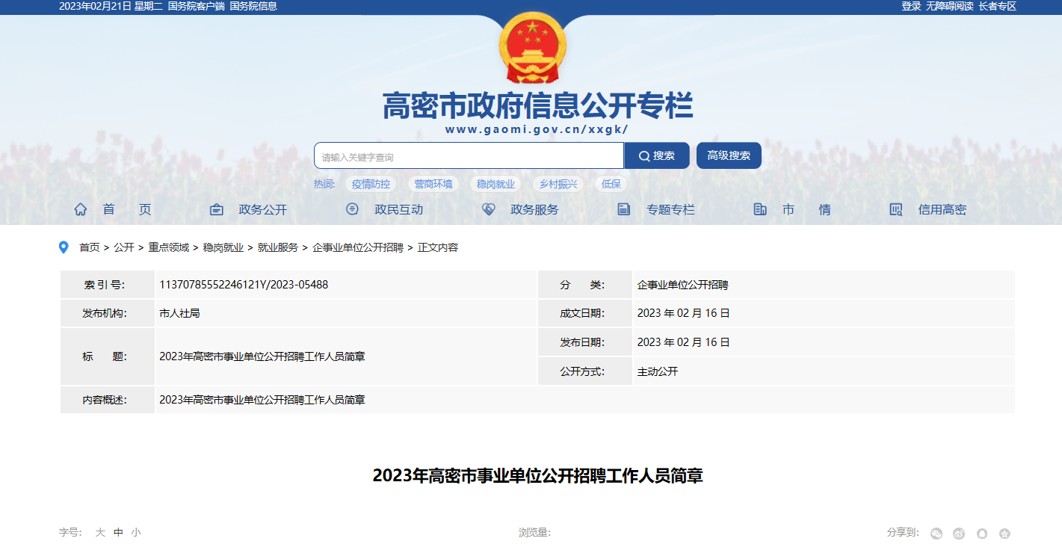The width and height of the screenshot is (1062, 553).
Task: Click 登录 in the top bar
Action: pyautogui.click(x=911, y=6)
